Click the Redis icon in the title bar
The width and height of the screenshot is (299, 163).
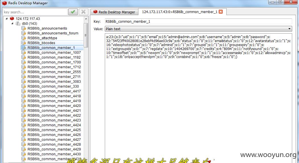[x=5, y=3]
